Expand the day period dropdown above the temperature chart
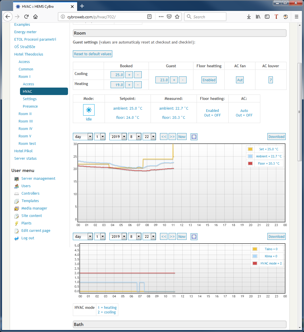 coord(83,137)
